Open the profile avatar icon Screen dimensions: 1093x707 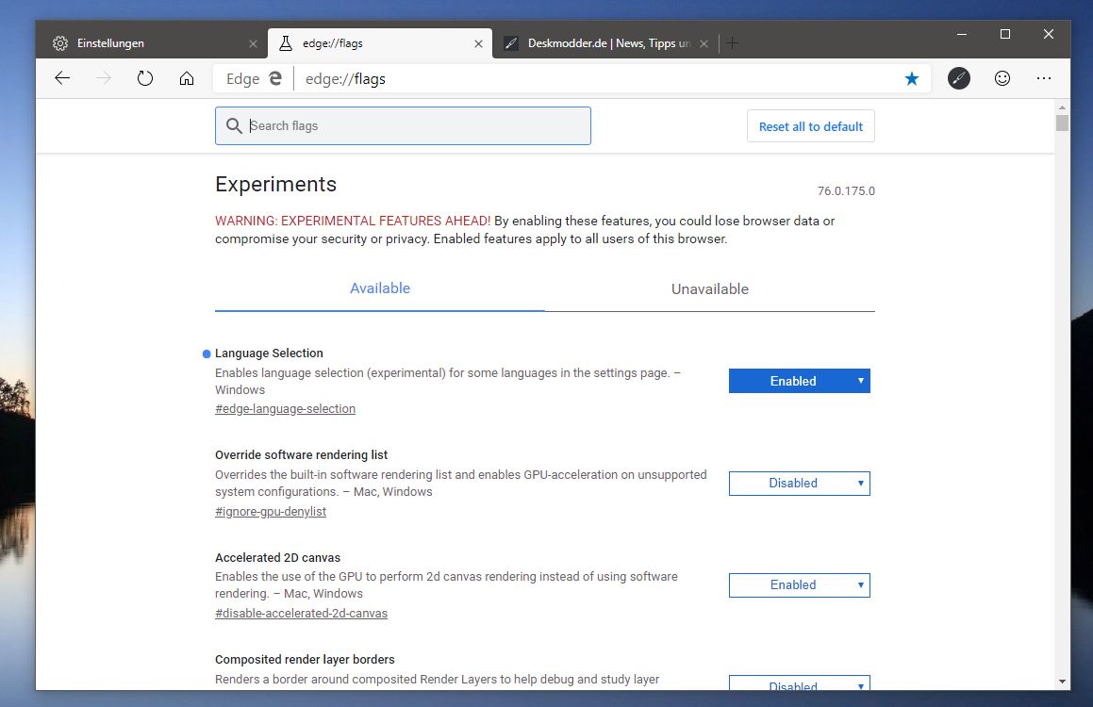[x=958, y=78]
